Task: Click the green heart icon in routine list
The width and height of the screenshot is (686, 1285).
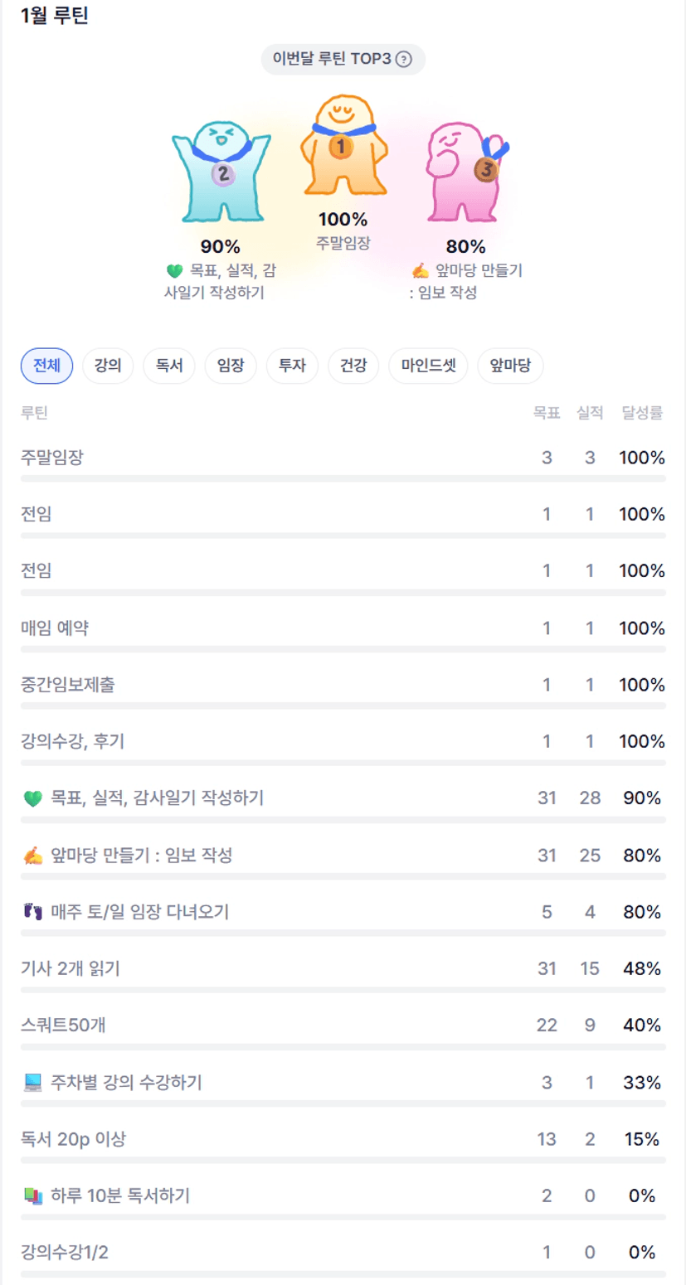Action: (x=33, y=799)
